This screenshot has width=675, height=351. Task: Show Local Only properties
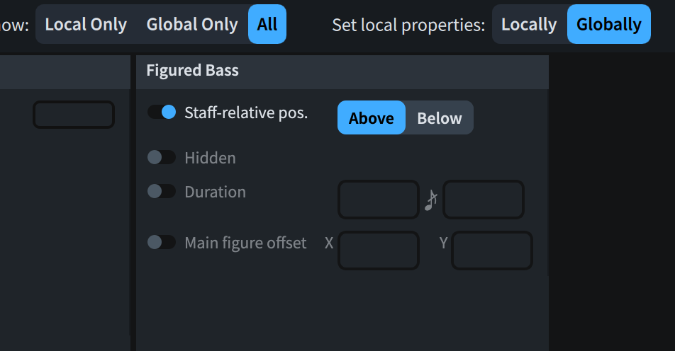click(x=86, y=24)
